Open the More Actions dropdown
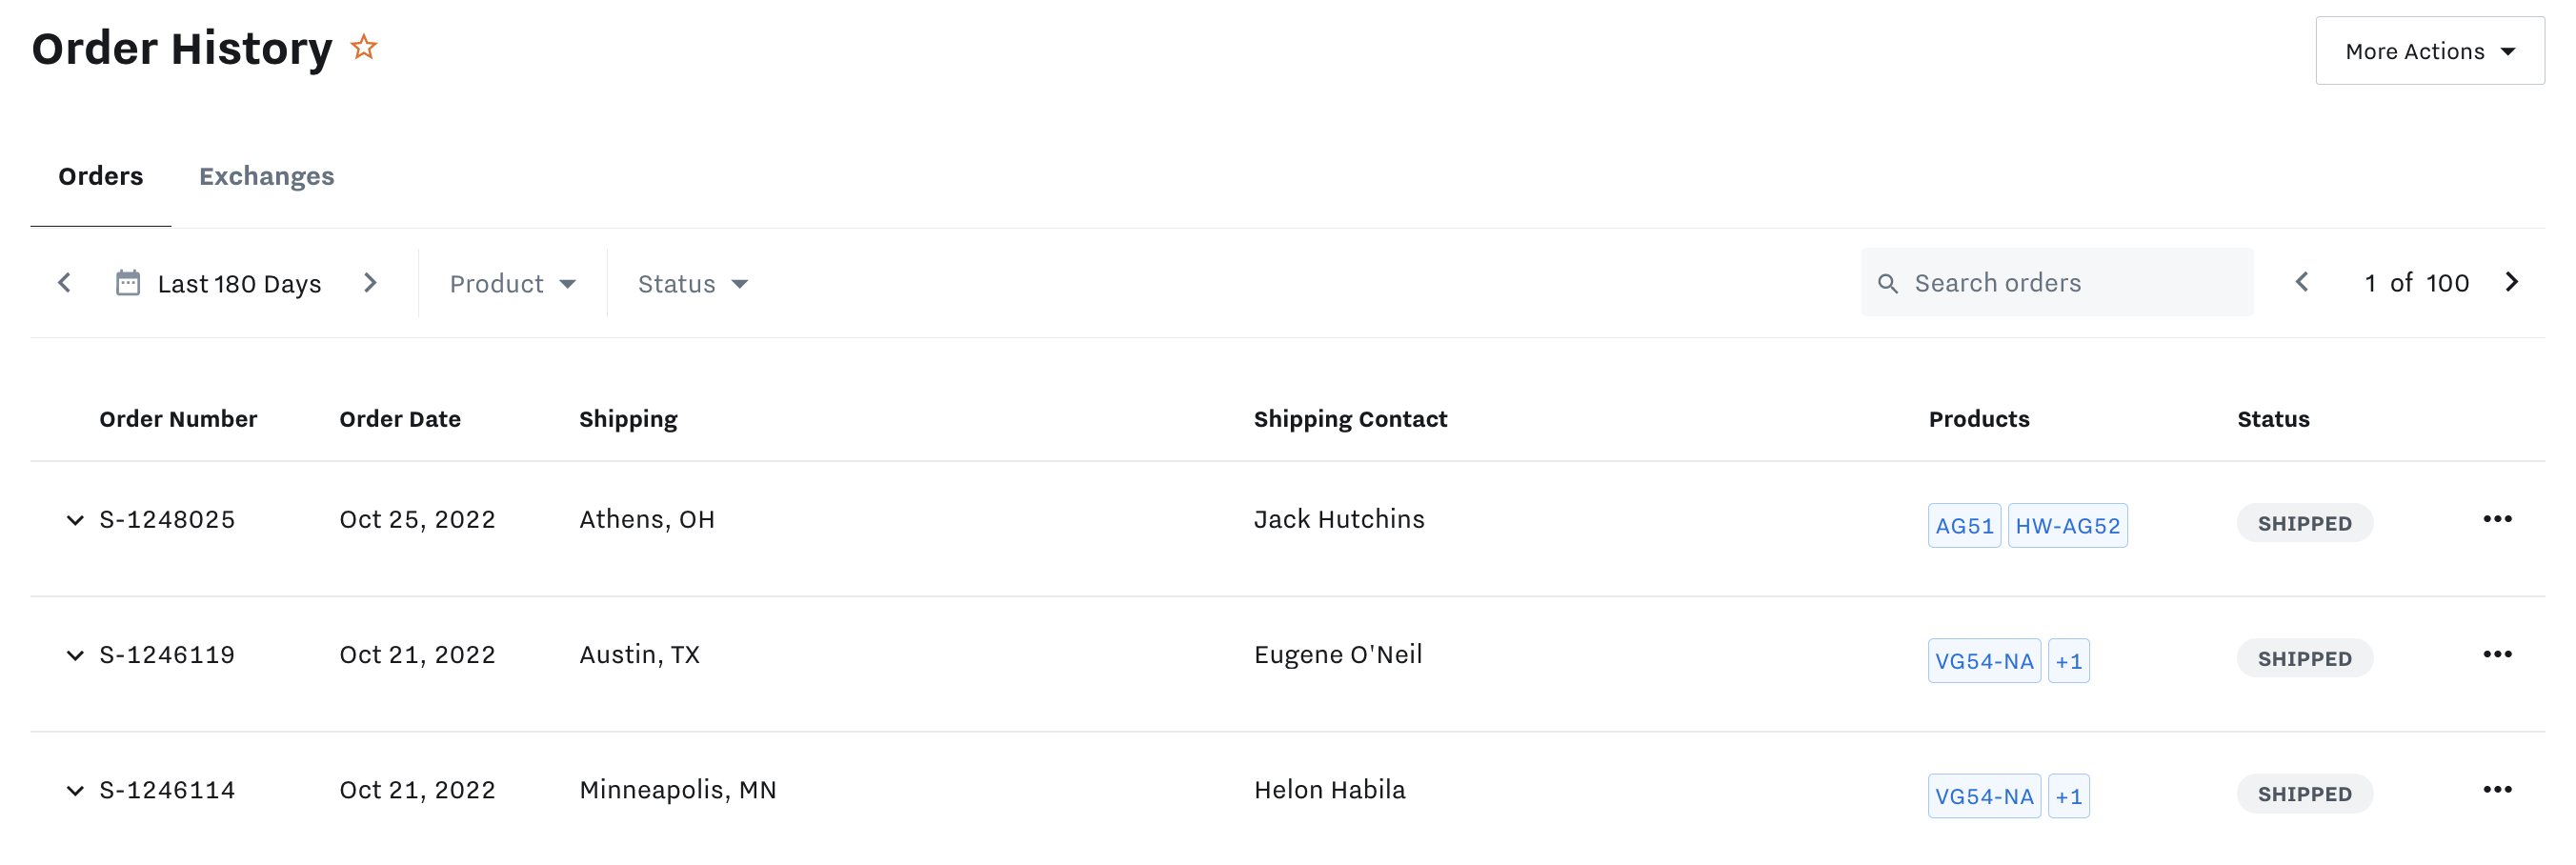This screenshot has height=865, width=2576. click(2429, 50)
